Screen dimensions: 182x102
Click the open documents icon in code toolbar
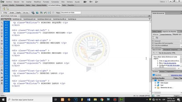pyautogui.click(x=2, y=23)
